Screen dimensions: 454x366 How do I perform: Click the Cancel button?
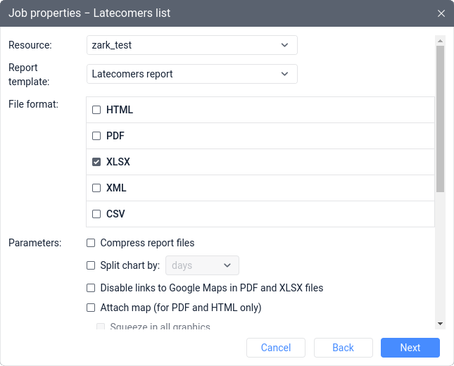coord(276,348)
